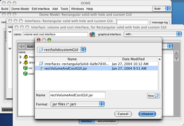
Task: Click the New folder button
Action: [153, 96]
